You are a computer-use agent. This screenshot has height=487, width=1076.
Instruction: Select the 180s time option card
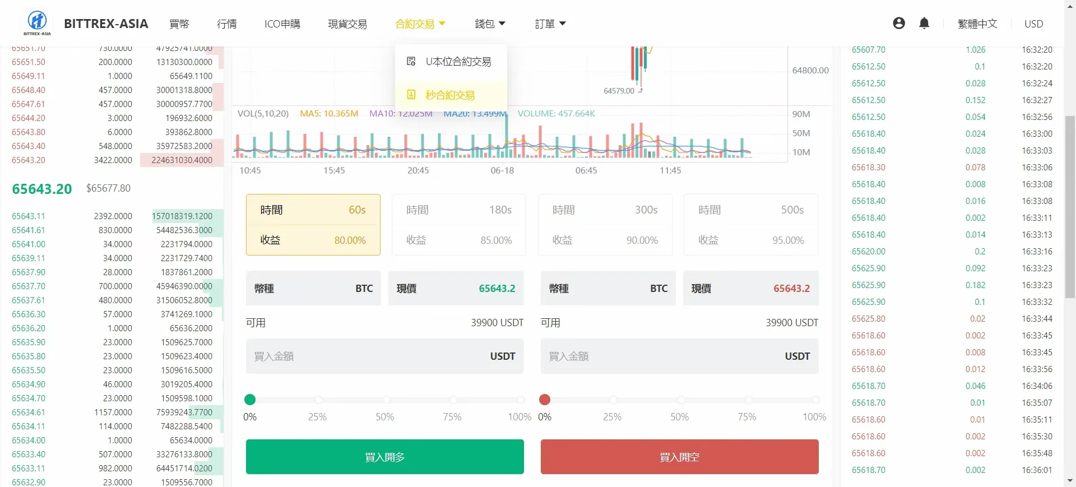(x=459, y=225)
